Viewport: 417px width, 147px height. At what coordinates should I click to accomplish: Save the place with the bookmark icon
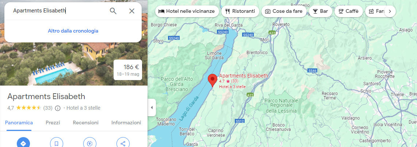(56, 144)
